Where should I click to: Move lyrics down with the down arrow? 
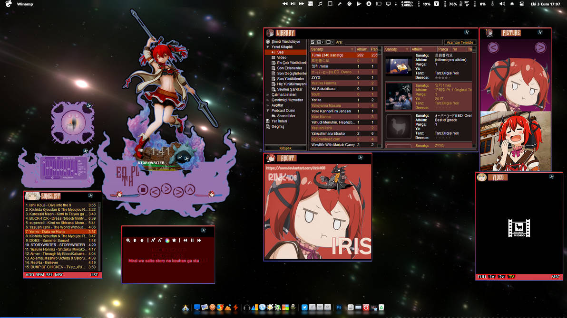point(142,240)
